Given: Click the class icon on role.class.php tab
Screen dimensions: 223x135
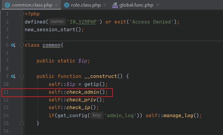Looking at the screenshot, I should pos(67,5).
